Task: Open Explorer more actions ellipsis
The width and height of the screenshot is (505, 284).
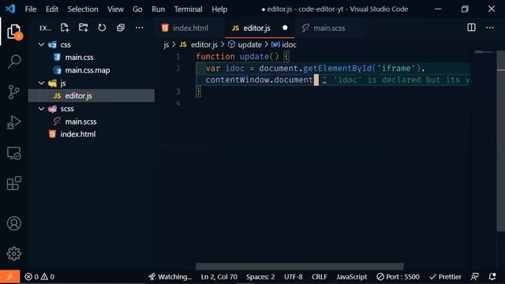Action: point(139,28)
